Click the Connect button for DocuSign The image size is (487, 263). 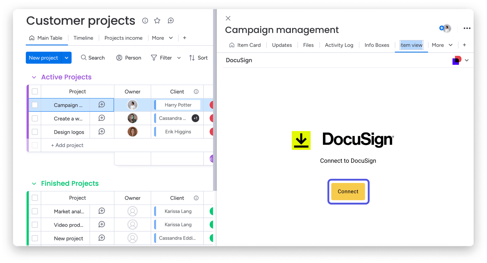[348, 192]
